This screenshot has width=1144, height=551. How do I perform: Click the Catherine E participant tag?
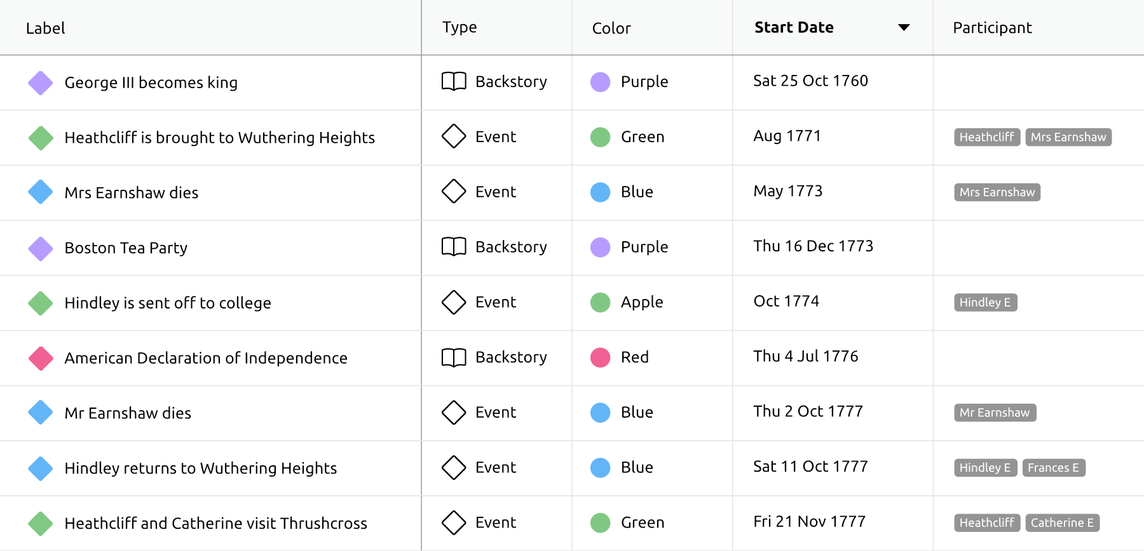point(1061,523)
